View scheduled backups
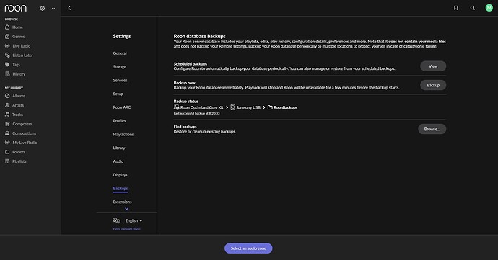This screenshot has height=260, width=498. pyautogui.click(x=433, y=66)
